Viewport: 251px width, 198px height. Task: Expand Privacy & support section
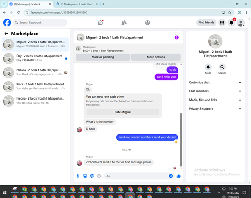click(215, 109)
